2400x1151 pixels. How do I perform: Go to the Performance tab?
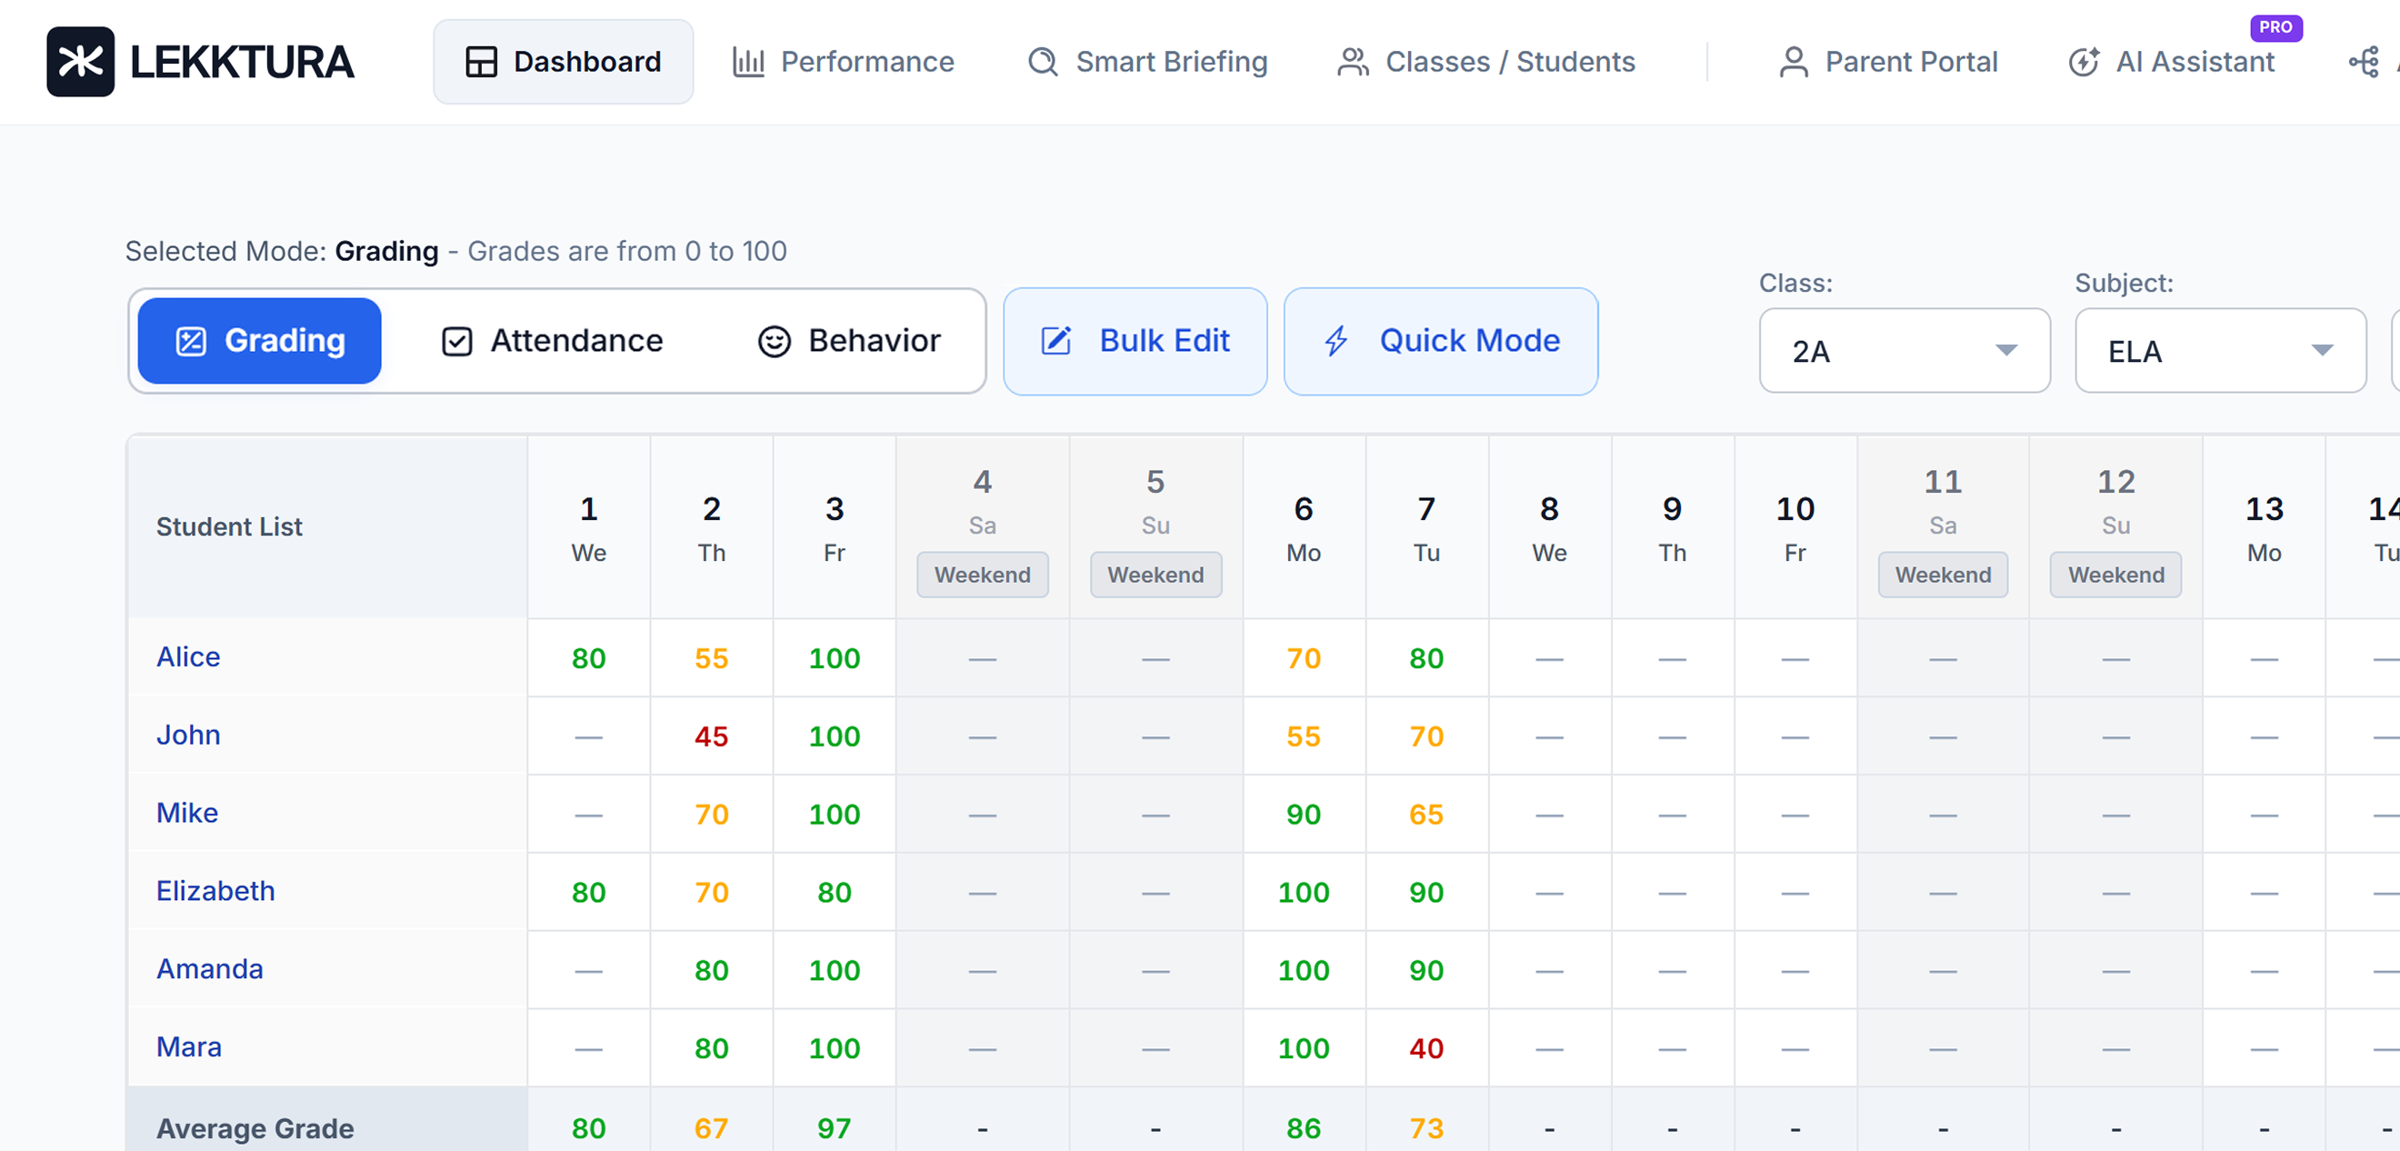pyautogui.click(x=843, y=62)
